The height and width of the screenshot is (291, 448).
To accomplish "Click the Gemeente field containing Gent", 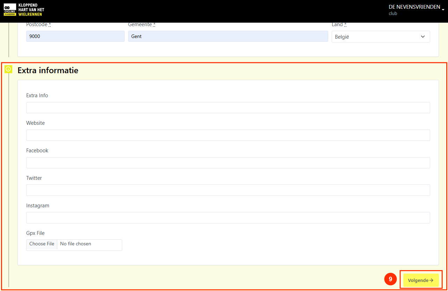I will point(228,36).
